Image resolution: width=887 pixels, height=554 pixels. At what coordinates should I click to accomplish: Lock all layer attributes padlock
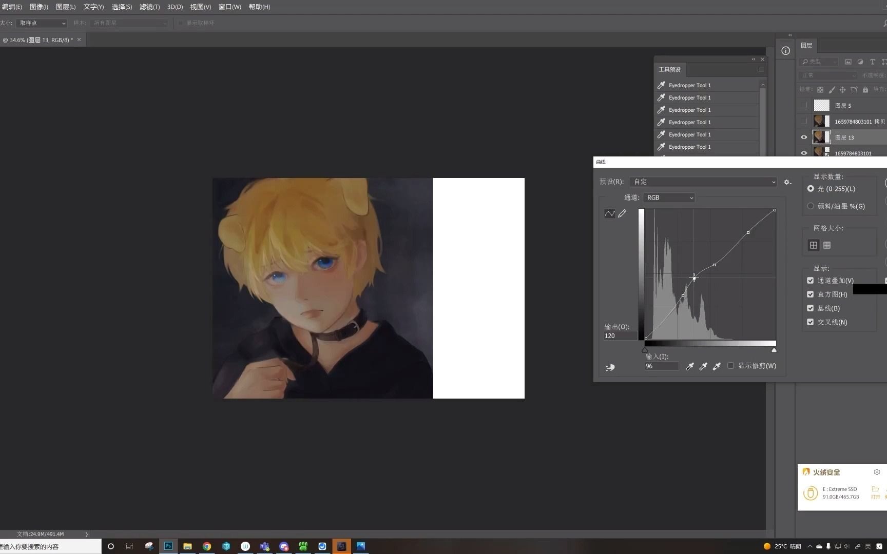click(x=865, y=90)
